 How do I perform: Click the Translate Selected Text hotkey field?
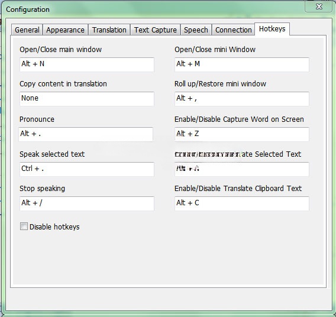click(242, 169)
